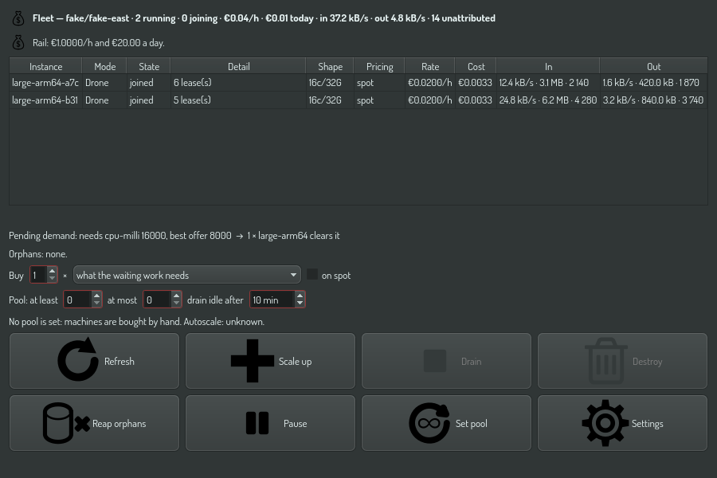Open the 'what the waiting work needs' dropdown
Image resolution: width=717 pixels, height=478 pixels.
click(187, 275)
